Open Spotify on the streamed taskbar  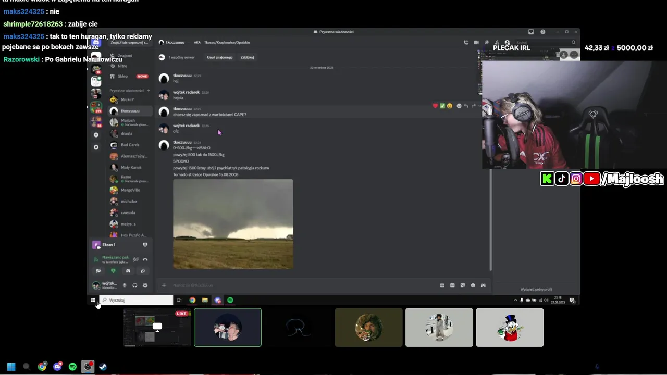pyautogui.click(x=230, y=300)
